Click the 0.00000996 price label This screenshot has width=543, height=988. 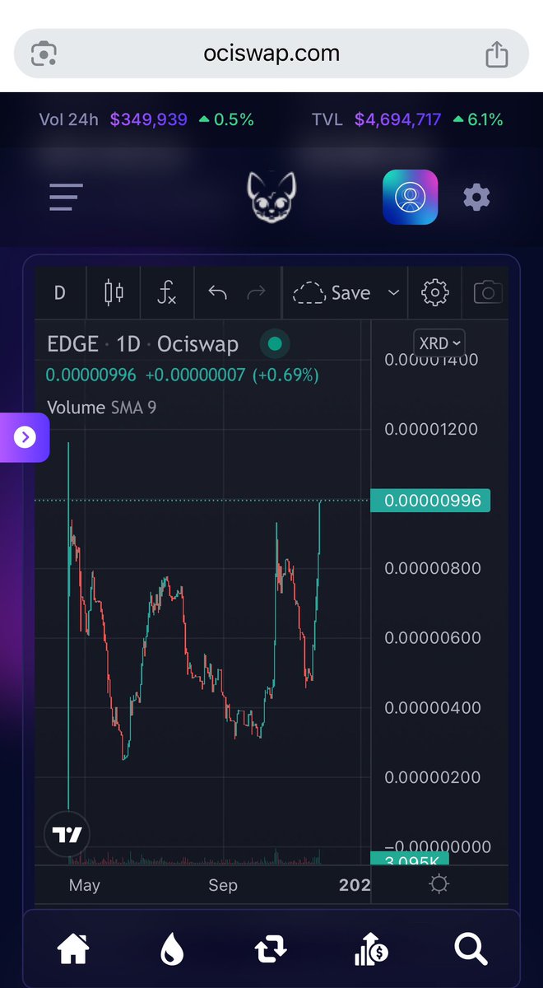431,501
